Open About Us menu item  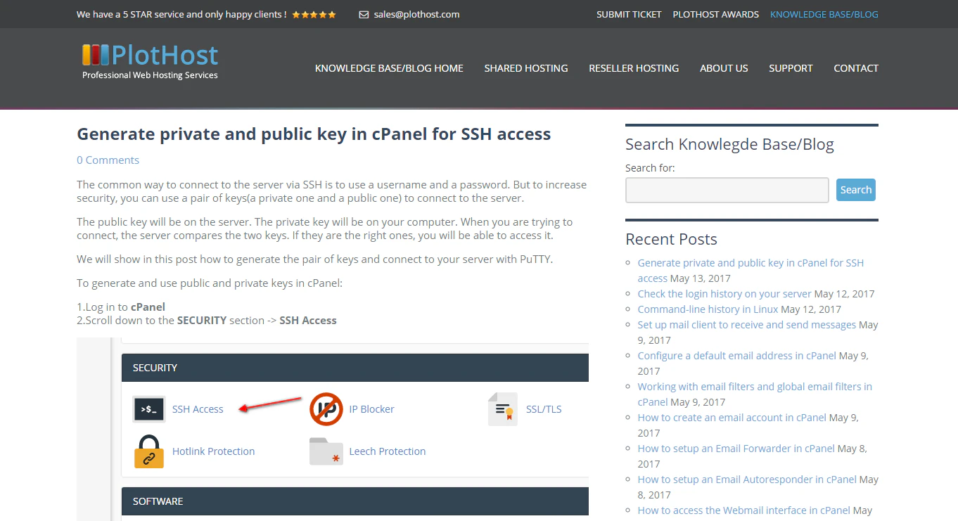click(x=724, y=68)
